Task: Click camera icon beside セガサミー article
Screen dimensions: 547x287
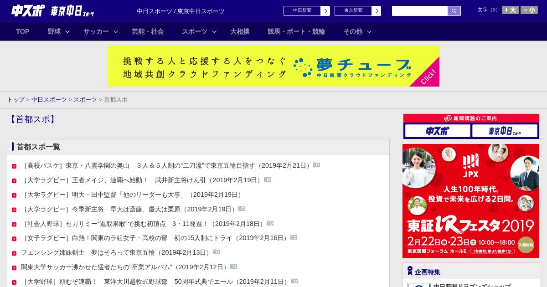Action: click(270, 223)
